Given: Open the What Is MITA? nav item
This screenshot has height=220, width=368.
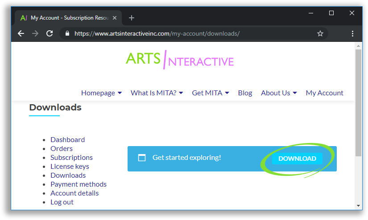Looking at the screenshot, I should click(153, 93).
